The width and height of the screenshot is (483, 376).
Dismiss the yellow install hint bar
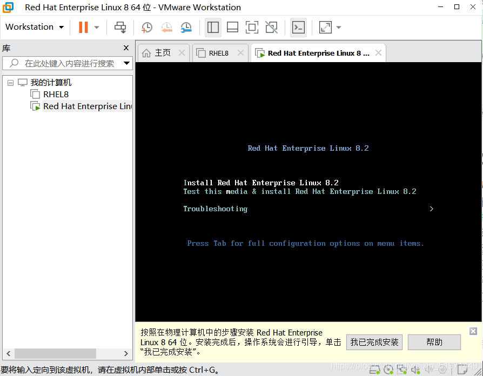tap(473, 331)
